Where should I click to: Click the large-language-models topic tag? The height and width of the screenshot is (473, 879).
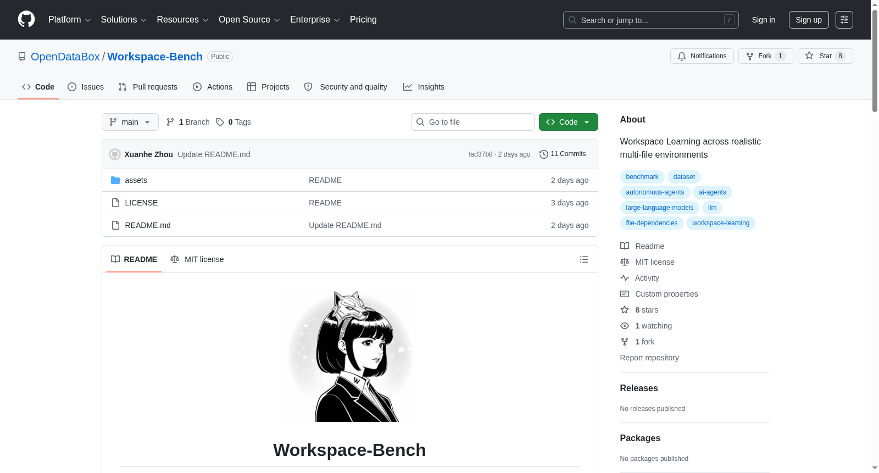click(x=659, y=208)
